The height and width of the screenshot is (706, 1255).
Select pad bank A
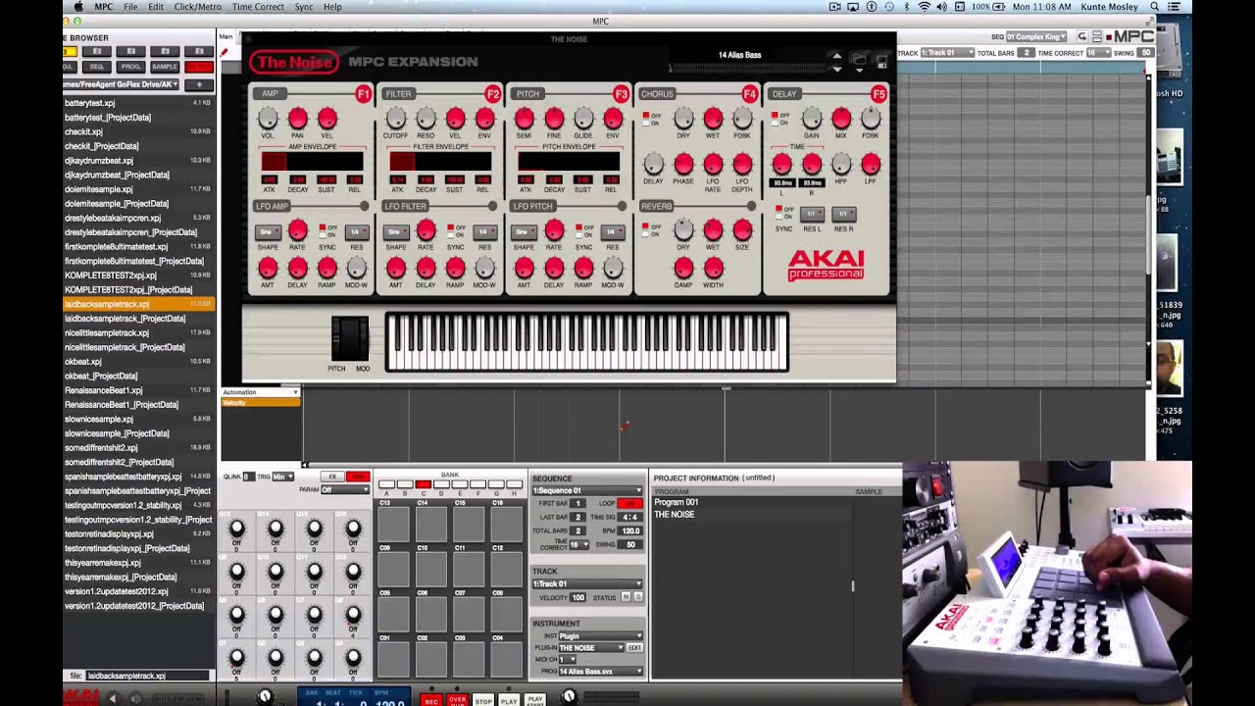pos(386,484)
